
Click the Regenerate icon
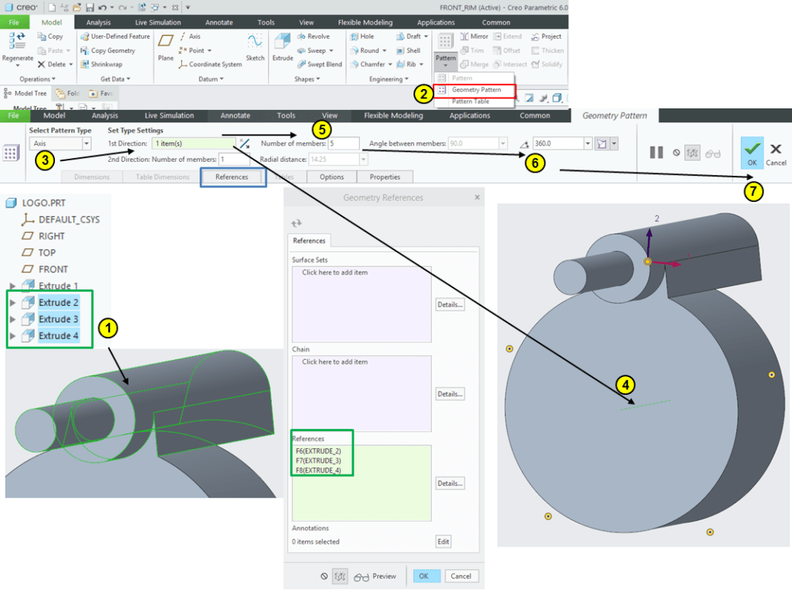pos(17,46)
